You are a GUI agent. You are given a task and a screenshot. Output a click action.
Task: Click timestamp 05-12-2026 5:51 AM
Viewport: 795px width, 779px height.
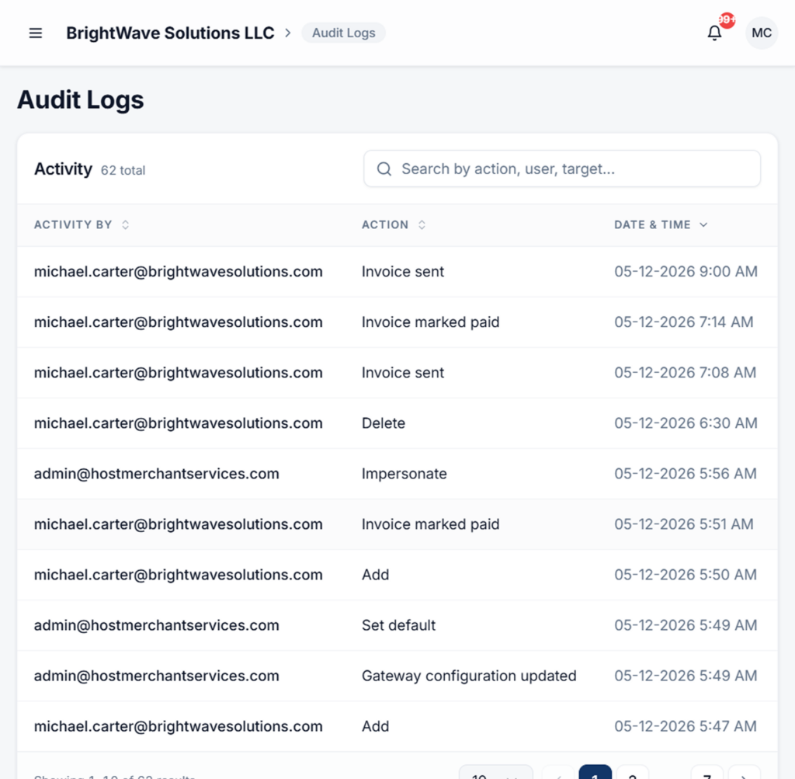point(684,524)
